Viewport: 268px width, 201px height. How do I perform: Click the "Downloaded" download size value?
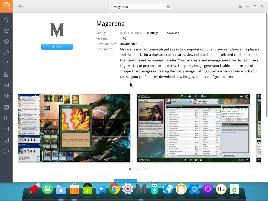tap(129, 44)
